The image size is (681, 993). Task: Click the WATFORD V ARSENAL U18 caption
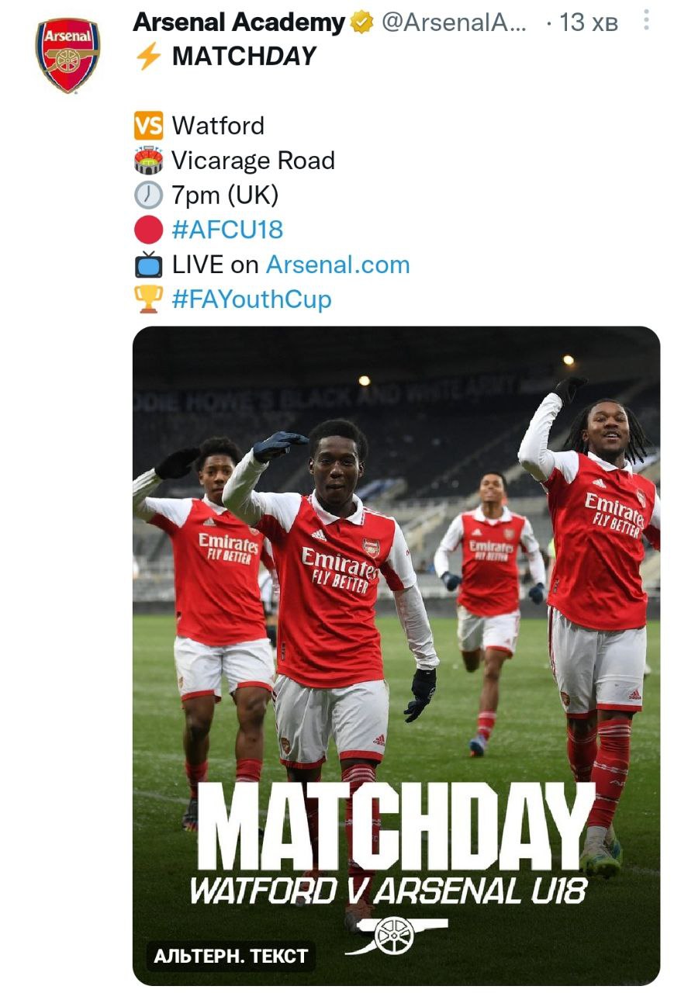pyautogui.click(x=388, y=891)
